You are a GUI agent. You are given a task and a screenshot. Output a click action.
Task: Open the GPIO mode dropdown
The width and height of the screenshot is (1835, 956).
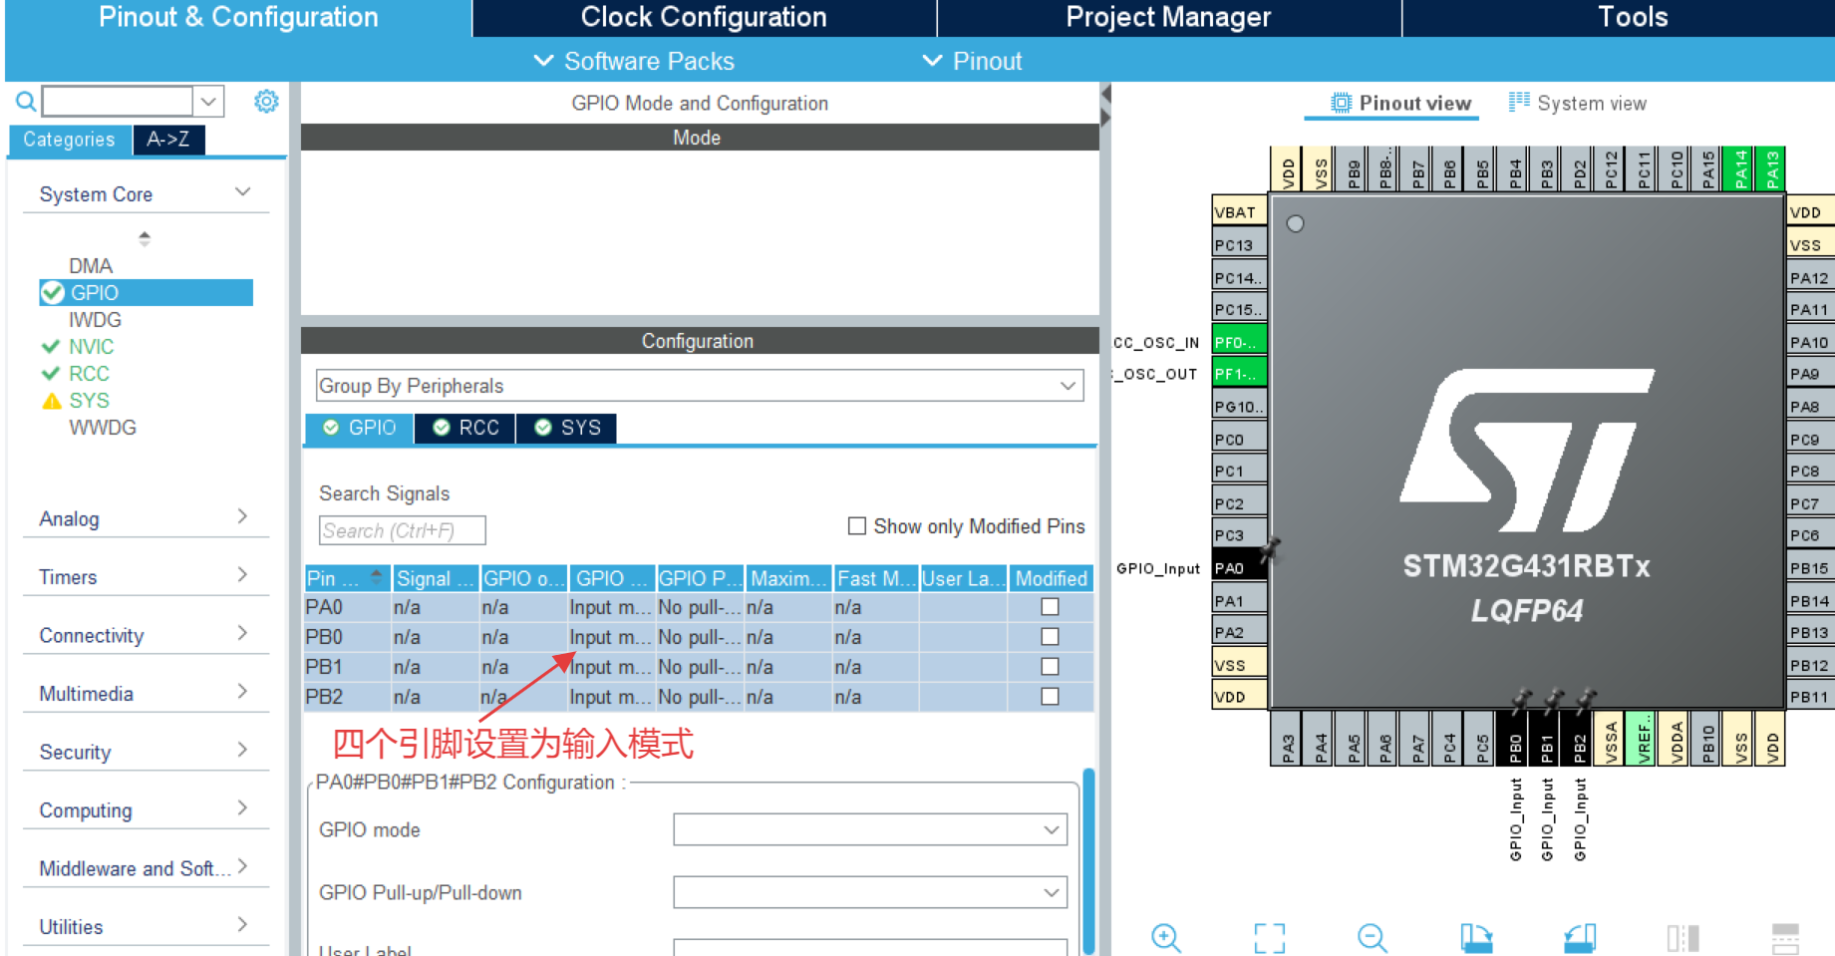tap(870, 829)
